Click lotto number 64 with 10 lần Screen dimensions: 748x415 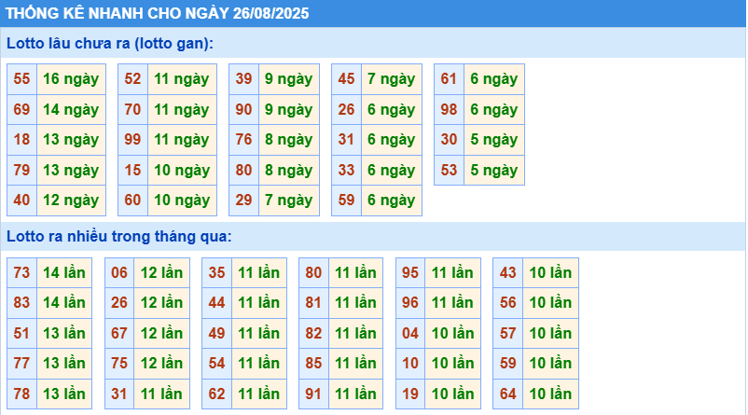pos(507,394)
